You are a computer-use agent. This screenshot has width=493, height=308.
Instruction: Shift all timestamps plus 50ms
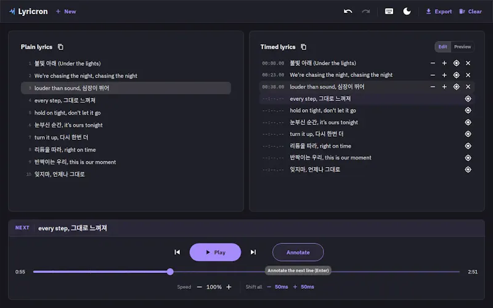[304, 287]
